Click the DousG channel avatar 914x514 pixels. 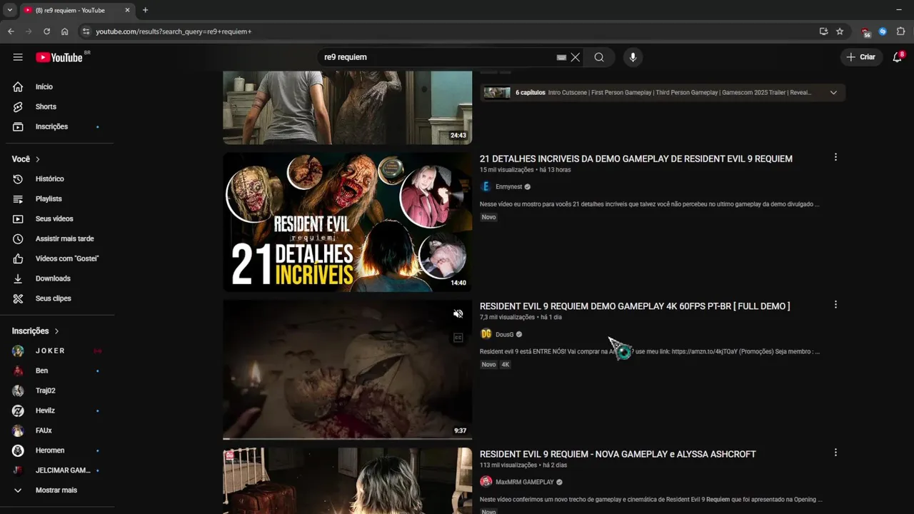(486, 334)
